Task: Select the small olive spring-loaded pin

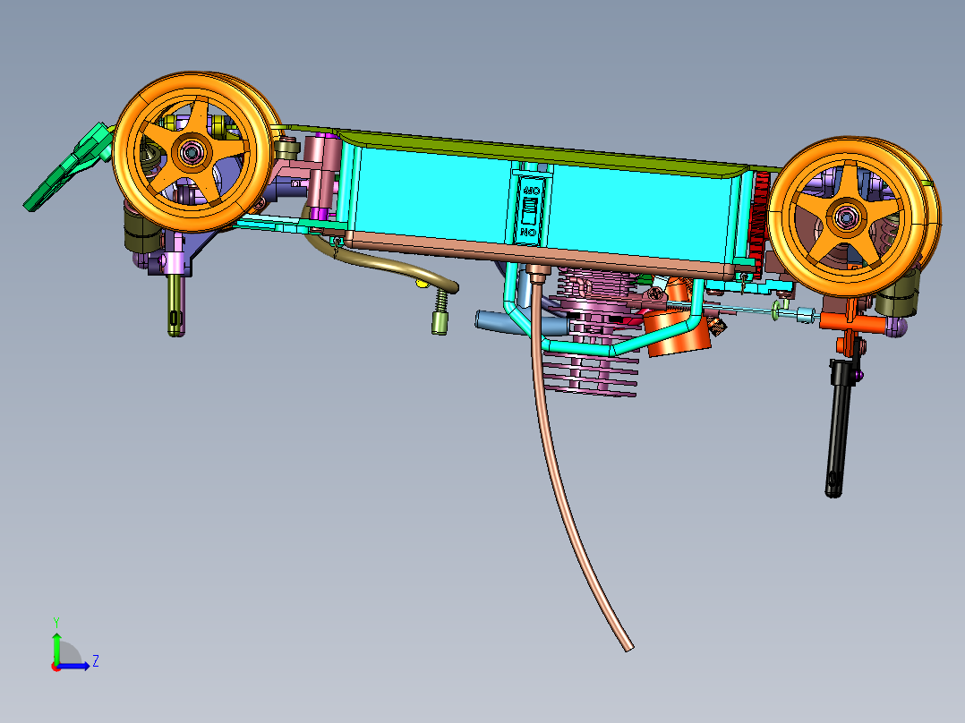Action: (x=440, y=312)
